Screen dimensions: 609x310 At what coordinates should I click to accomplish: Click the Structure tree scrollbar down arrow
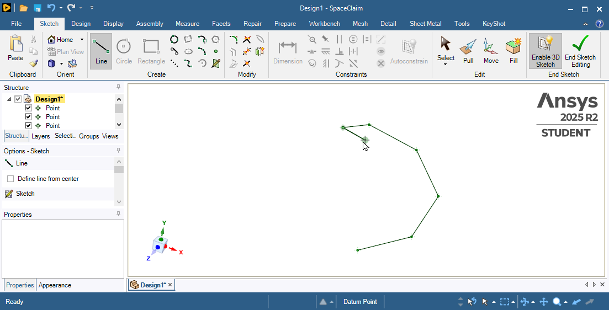[x=119, y=125]
